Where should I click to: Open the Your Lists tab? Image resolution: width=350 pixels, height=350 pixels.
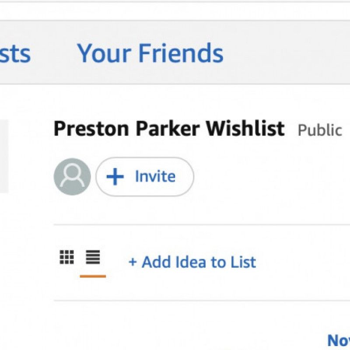point(13,53)
